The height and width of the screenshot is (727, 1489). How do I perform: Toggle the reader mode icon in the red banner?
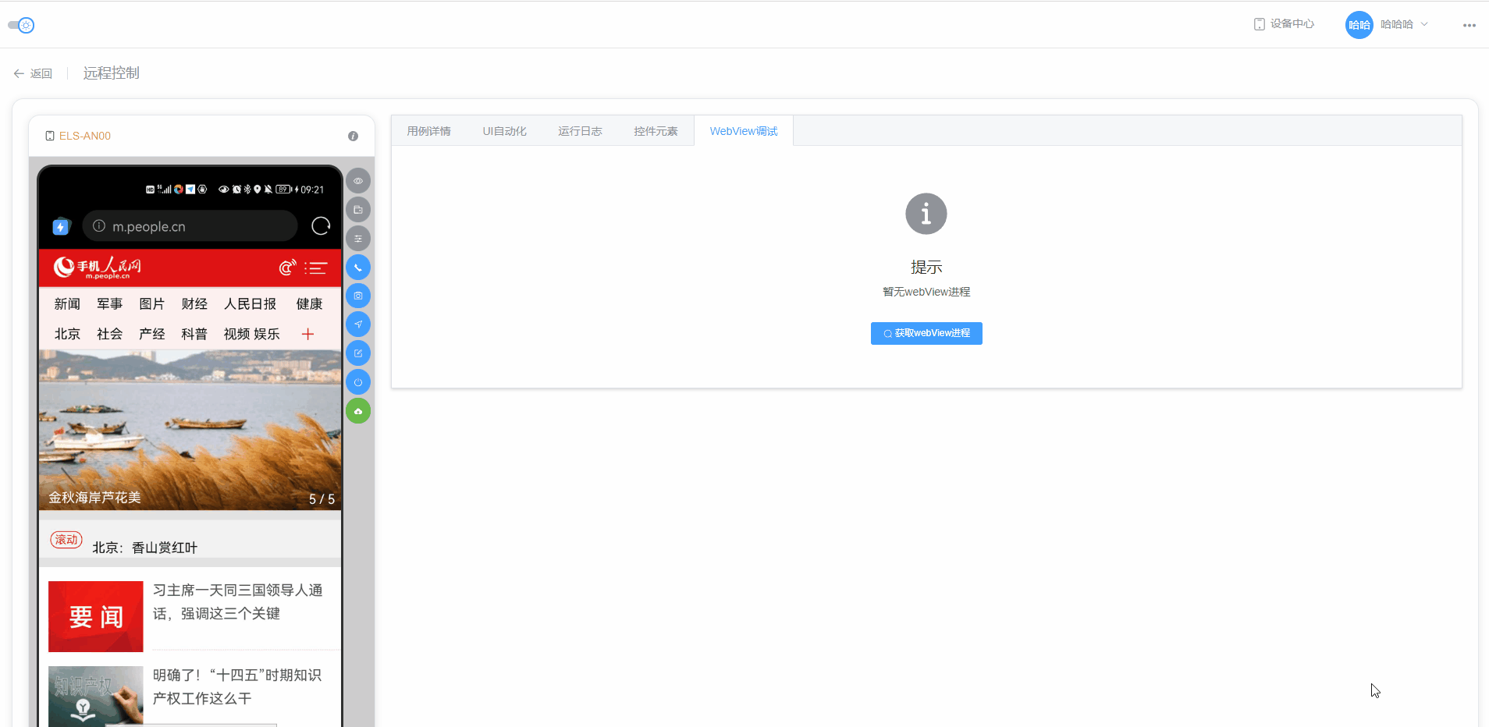pyautogui.click(x=286, y=267)
